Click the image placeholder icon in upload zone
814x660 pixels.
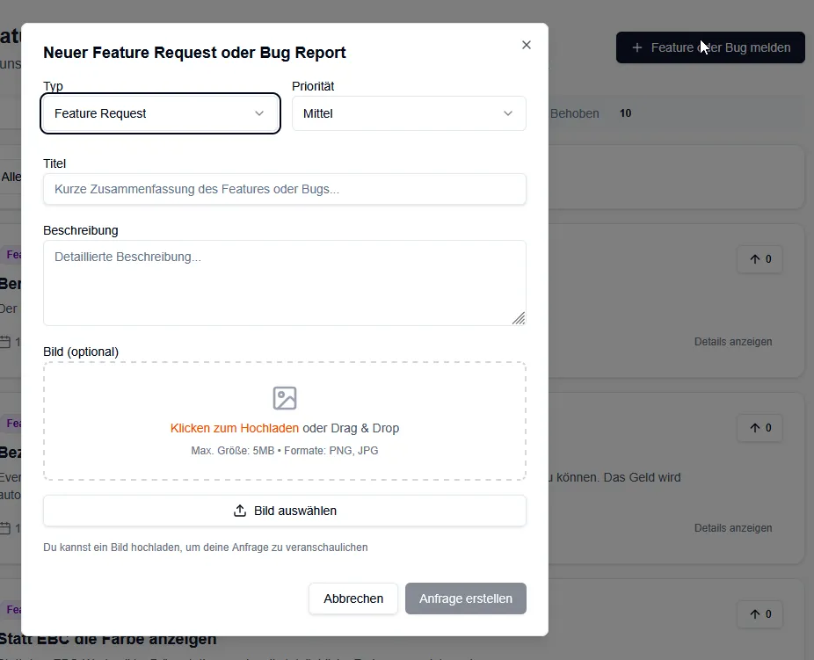(x=285, y=398)
